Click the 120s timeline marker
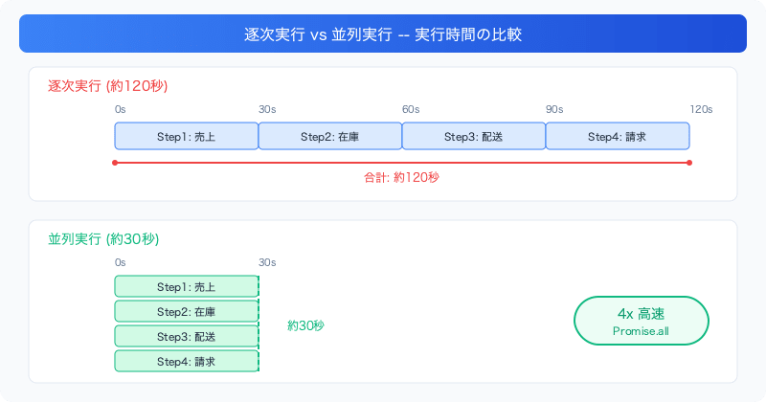Viewport: 766px width, 402px height. [701, 109]
